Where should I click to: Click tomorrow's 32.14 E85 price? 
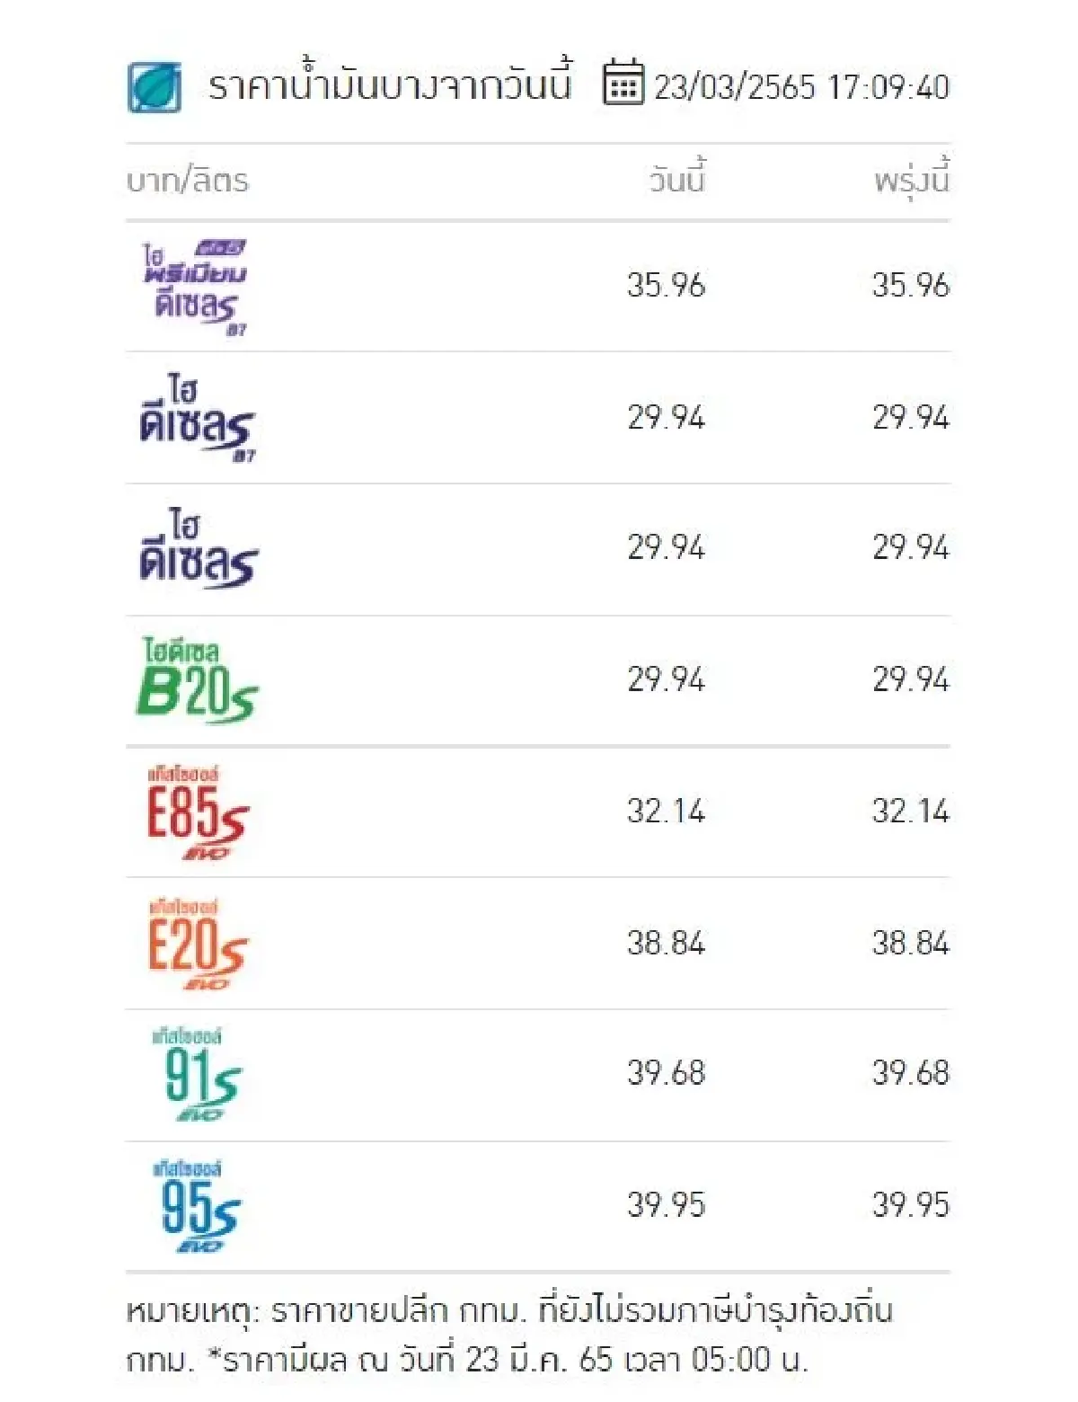click(910, 812)
